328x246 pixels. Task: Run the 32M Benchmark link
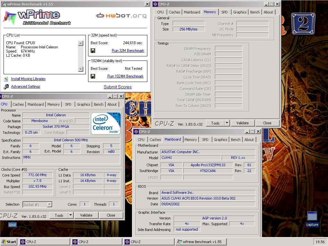point(128,51)
